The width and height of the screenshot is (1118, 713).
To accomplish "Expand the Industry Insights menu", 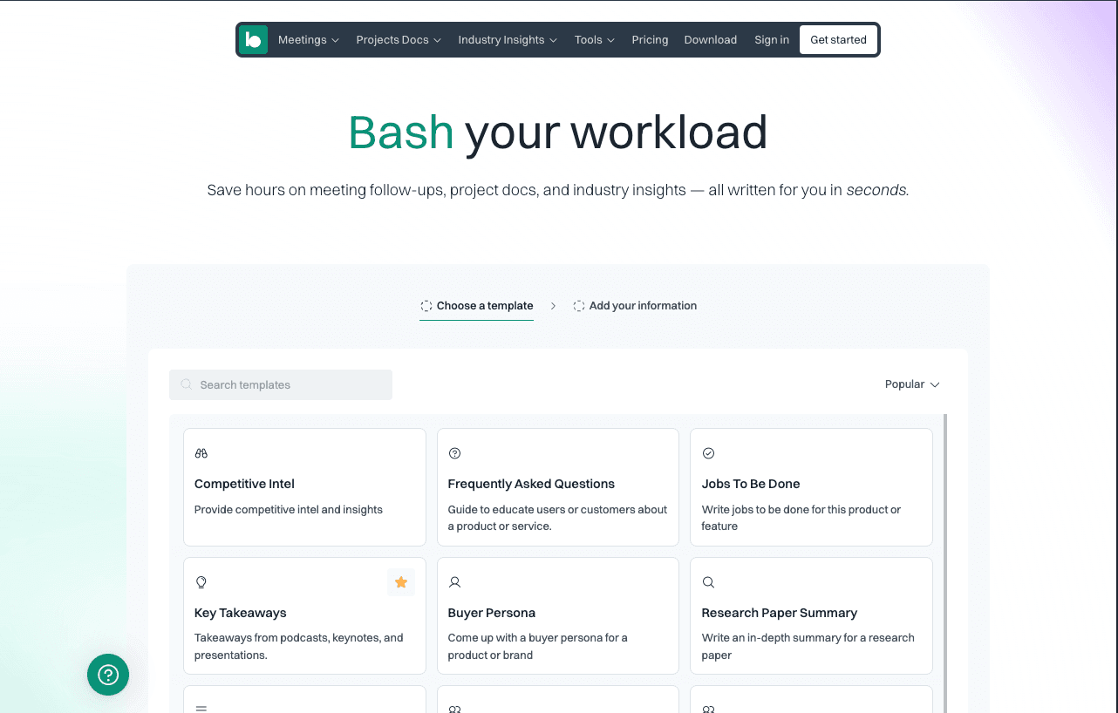I will [x=507, y=40].
